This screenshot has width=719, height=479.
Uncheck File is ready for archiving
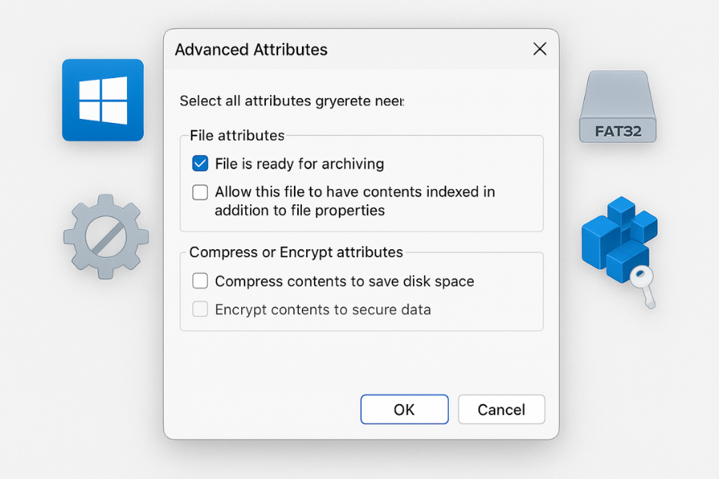coord(199,164)
